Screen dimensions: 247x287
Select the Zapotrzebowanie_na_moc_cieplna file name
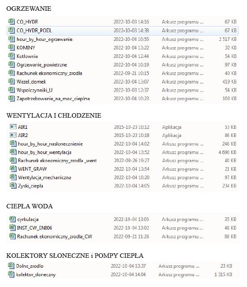53,99
